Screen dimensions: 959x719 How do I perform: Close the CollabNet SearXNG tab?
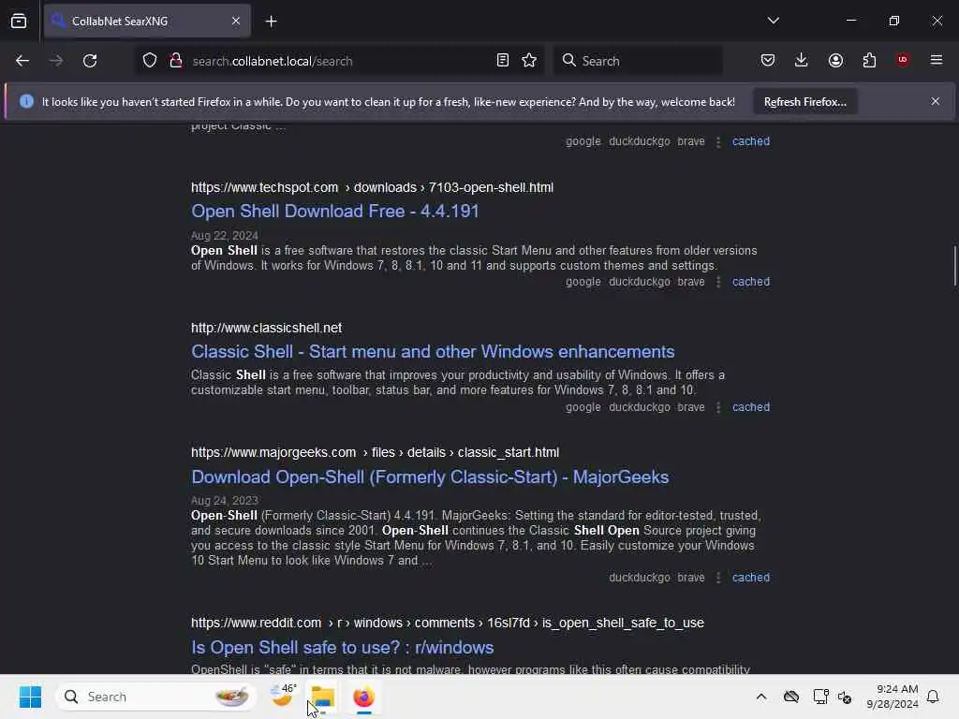point(235,22)
